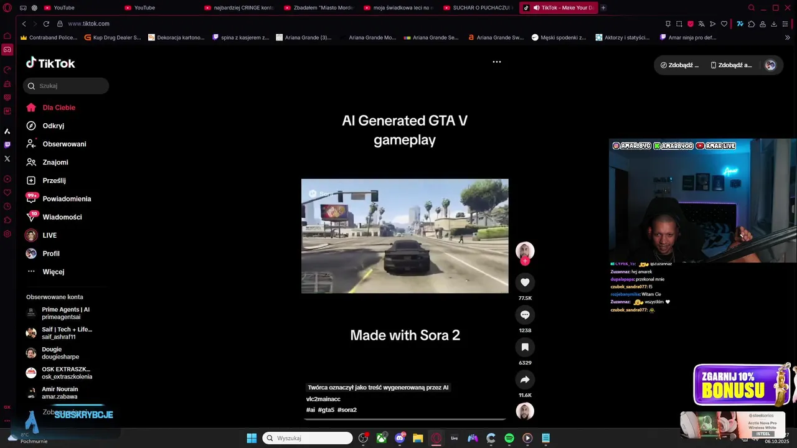This screenshot has width=797, height=448.
Task: Open the sound disc avatar at video bottom
Action: coord(525,411)
